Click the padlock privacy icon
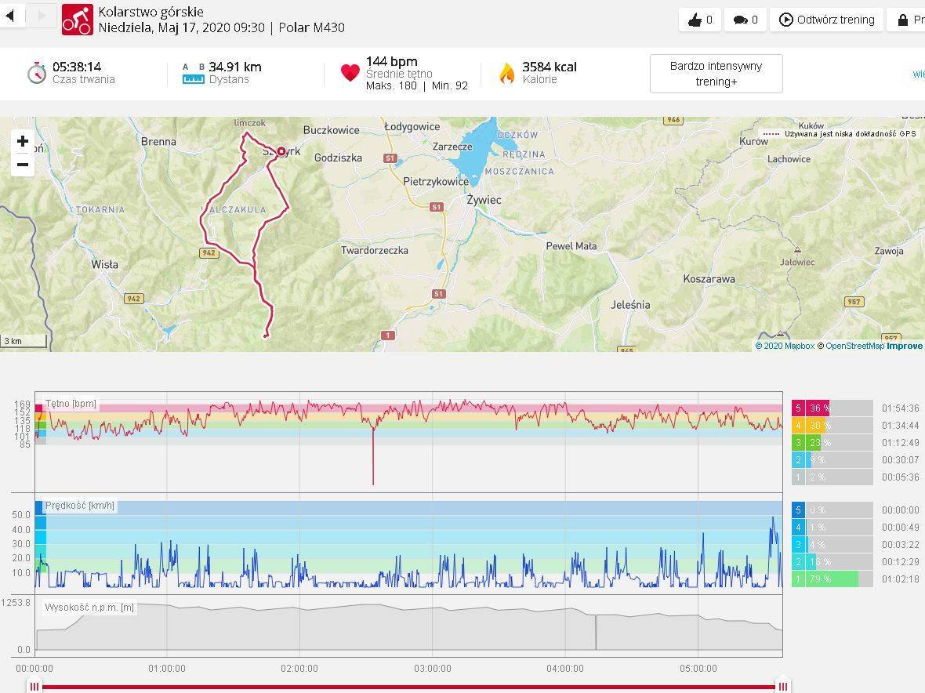925x693 pixels. (903, 20)
